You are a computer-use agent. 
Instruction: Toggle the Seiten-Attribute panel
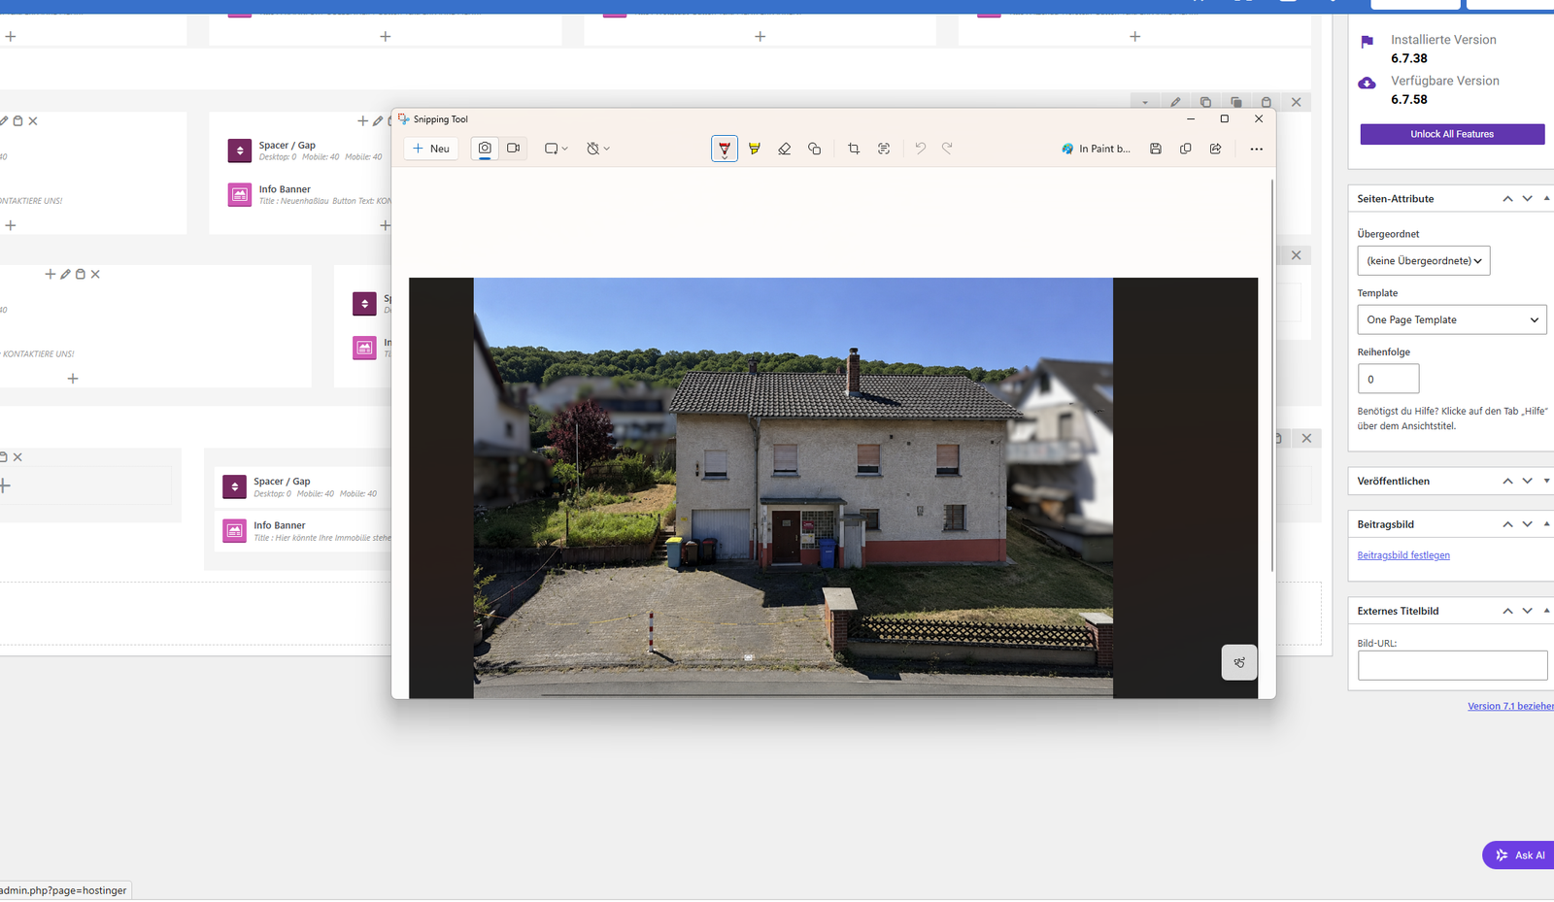pos(1546,198)
